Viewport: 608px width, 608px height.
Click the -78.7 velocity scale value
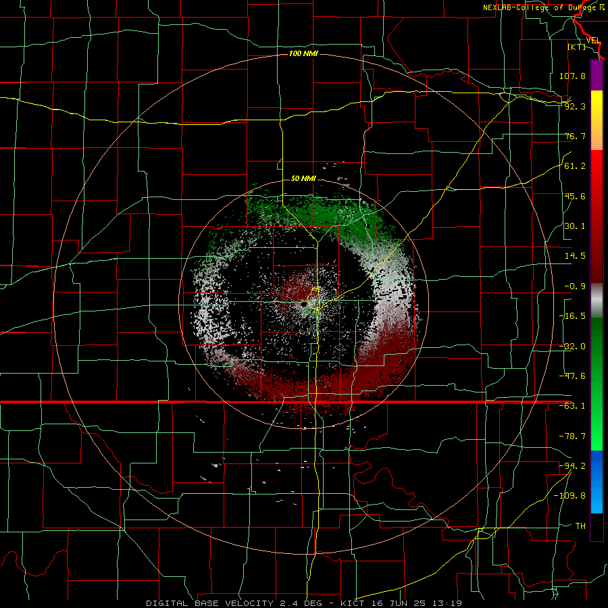click(x=572, y=436)
